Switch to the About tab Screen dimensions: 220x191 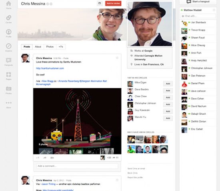[x=38, y=47]
